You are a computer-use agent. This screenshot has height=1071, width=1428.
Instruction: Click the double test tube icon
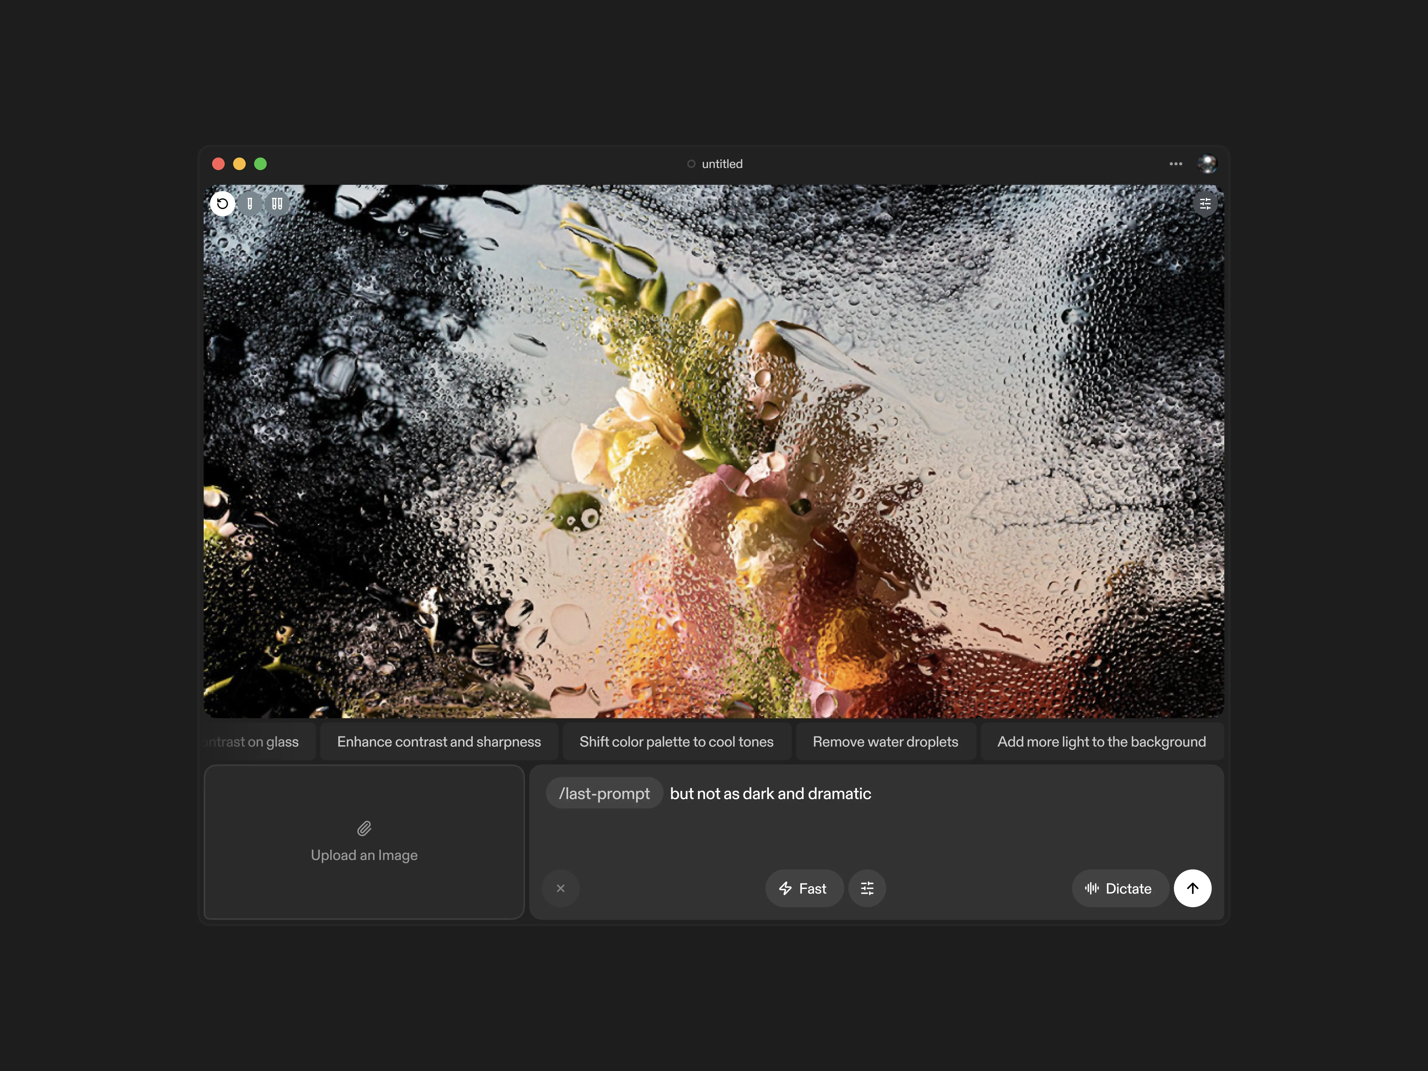pyautogui.click(x=277, y=204)
